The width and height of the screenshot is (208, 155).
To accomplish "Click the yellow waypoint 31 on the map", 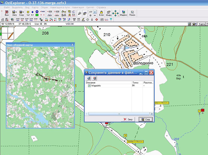I will pyautogui.click(x=199, y=111).
